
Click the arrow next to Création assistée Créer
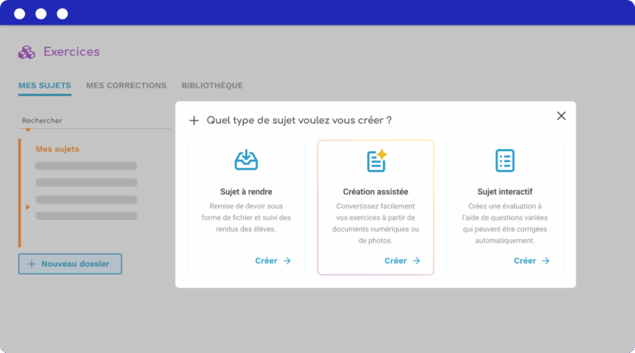(417, 260)
